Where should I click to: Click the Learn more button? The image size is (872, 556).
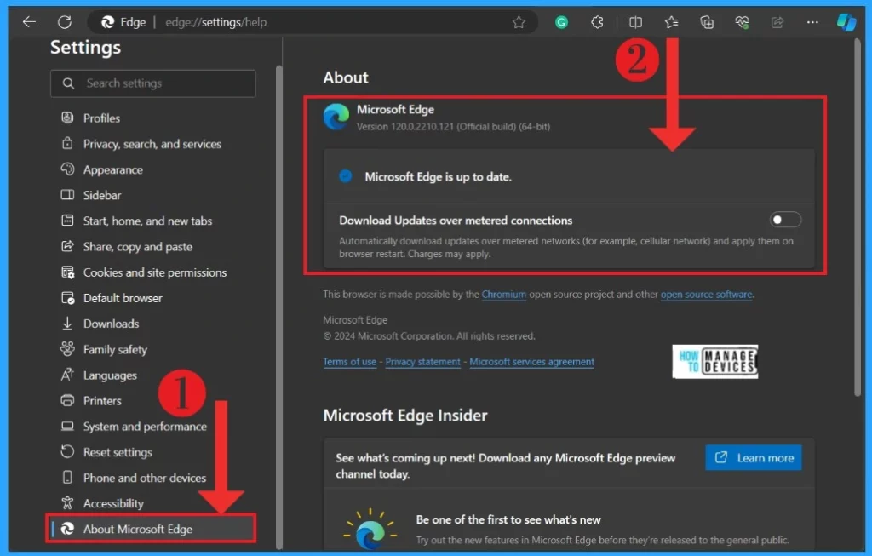click(x=754, y=457)
